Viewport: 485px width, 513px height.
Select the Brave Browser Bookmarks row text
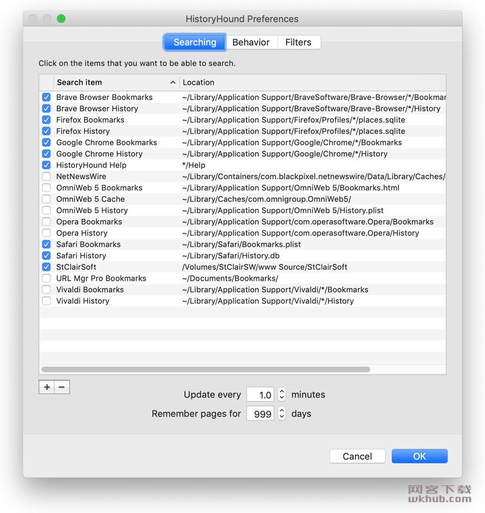click(x=104, y=97)
